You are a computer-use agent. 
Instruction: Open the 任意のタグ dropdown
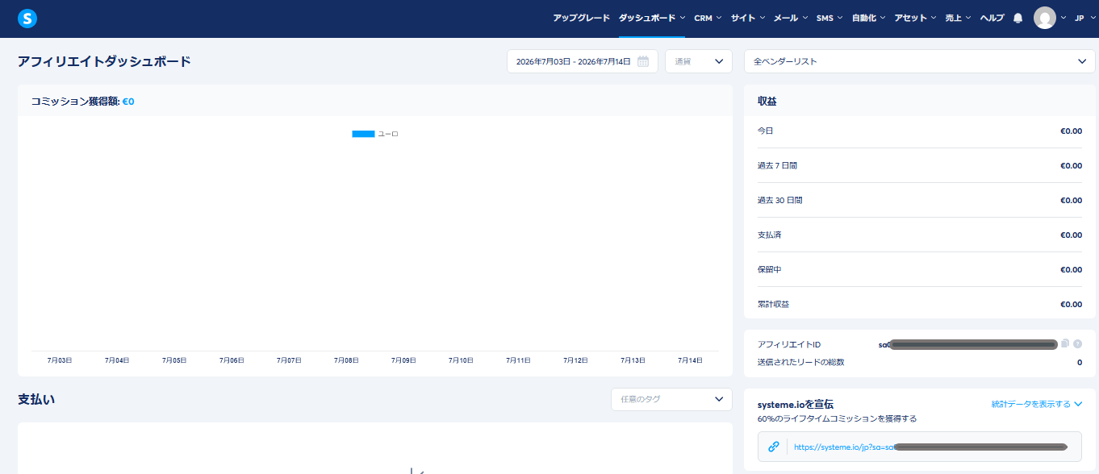point(671,399)
